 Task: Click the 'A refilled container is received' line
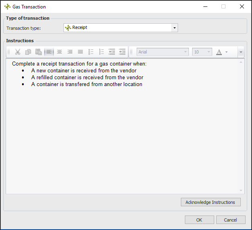pyautogui.click(x=87, y=77)
